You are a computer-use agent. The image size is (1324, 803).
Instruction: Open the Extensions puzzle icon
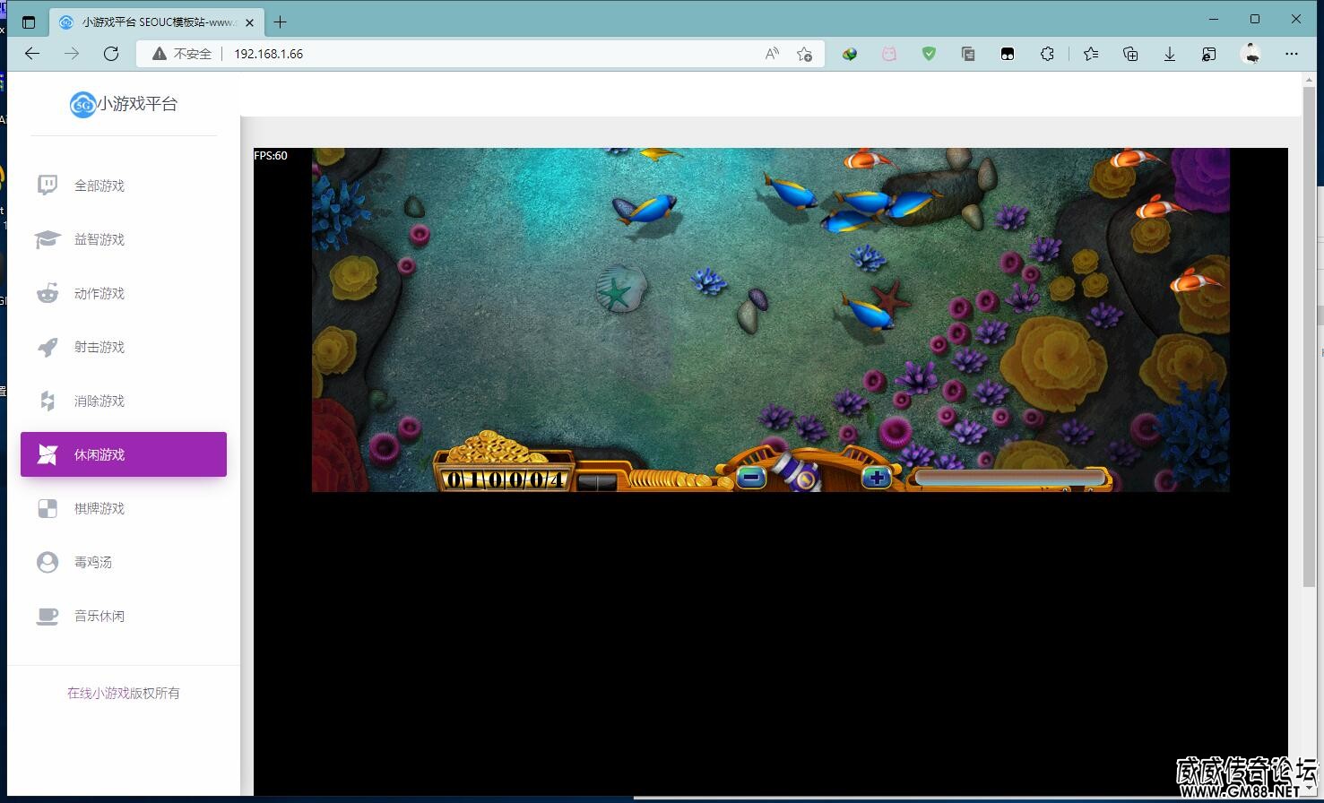[x=1047, y=54]
